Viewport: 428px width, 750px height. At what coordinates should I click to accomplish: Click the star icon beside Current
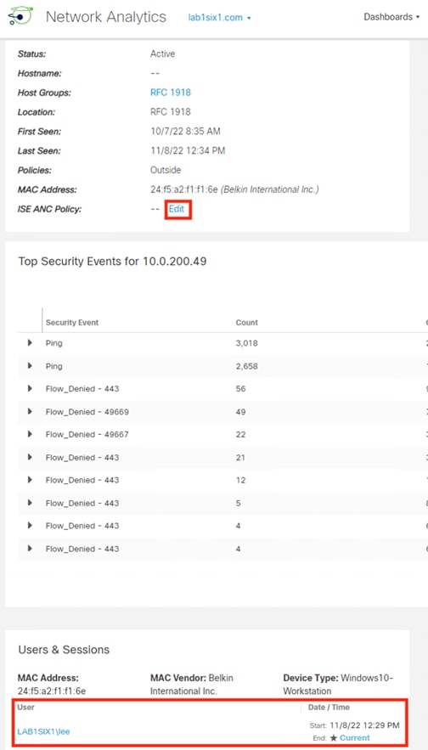(334, 738)
